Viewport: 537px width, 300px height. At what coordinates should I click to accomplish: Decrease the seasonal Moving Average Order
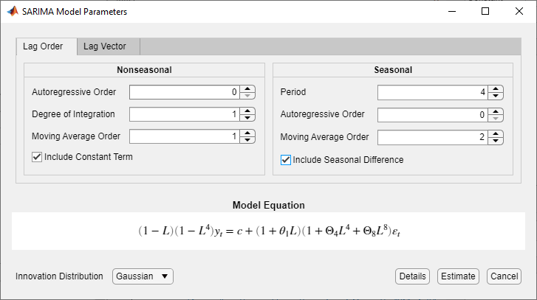[496, 141]
